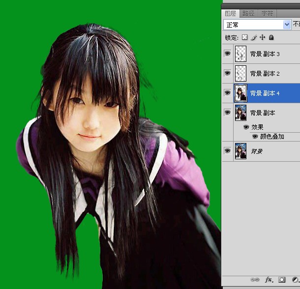Switch to the 字符 tab
This screenshot has height=289, width=300.
267,14
